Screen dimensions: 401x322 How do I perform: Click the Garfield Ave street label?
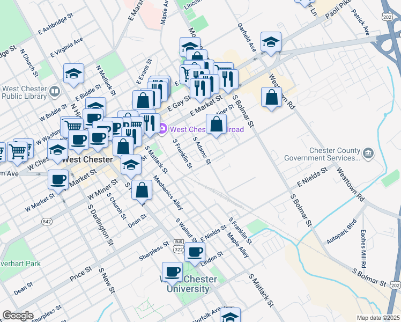[x=247, y=37]
